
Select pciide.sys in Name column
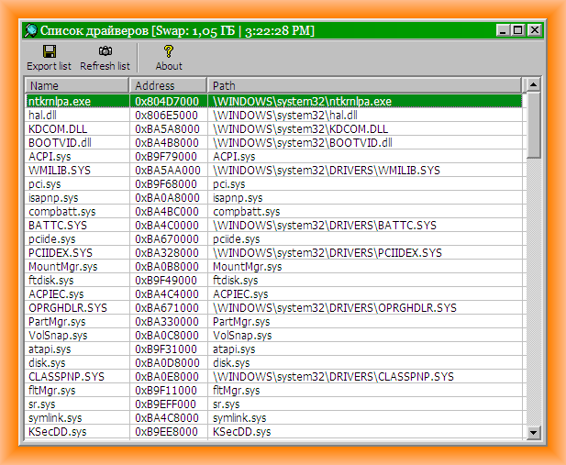coord(52,238)
